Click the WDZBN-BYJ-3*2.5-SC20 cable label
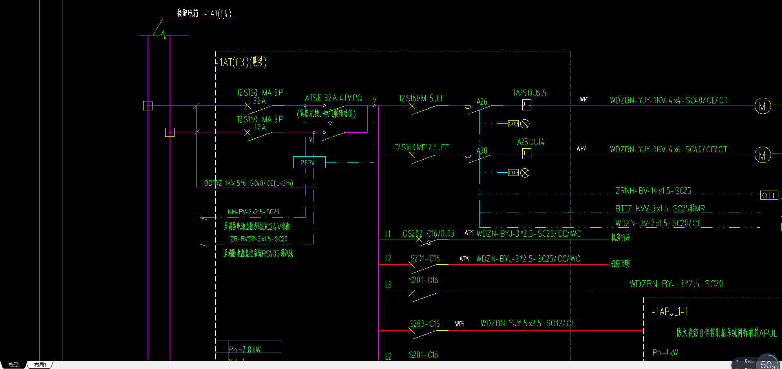 (x=676, y=284)
